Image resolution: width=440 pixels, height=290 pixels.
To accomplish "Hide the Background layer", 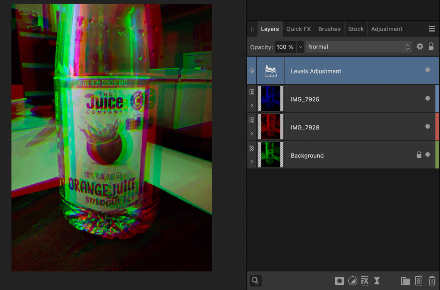I will [427, 155].
